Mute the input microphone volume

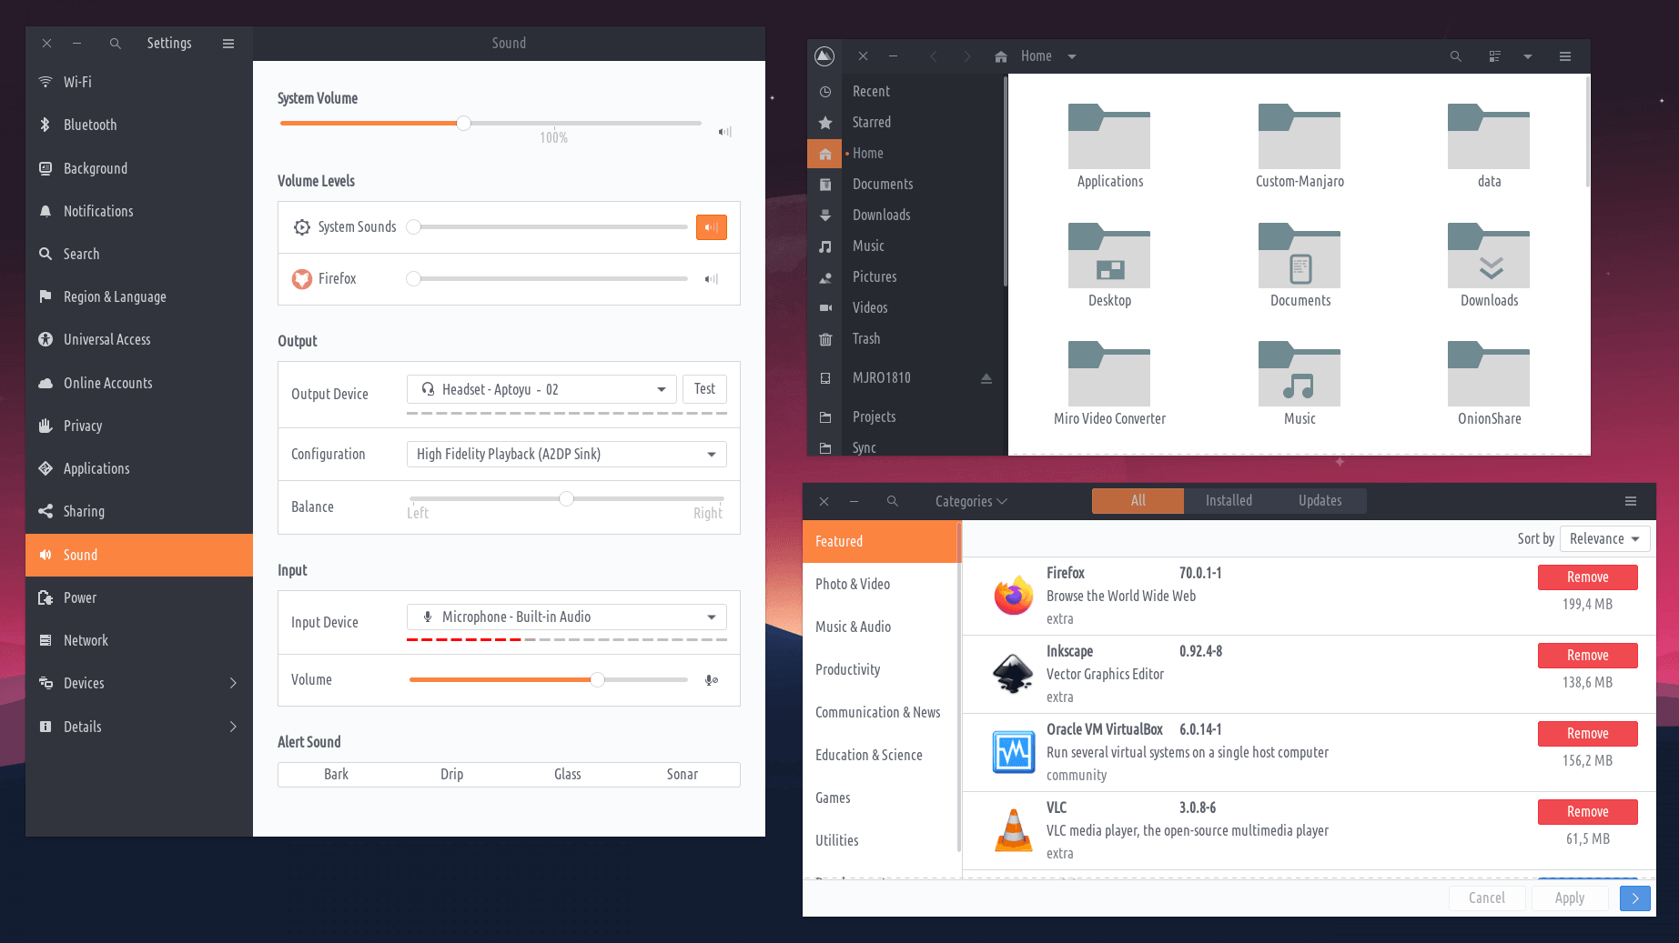click(x=711, y=680)
